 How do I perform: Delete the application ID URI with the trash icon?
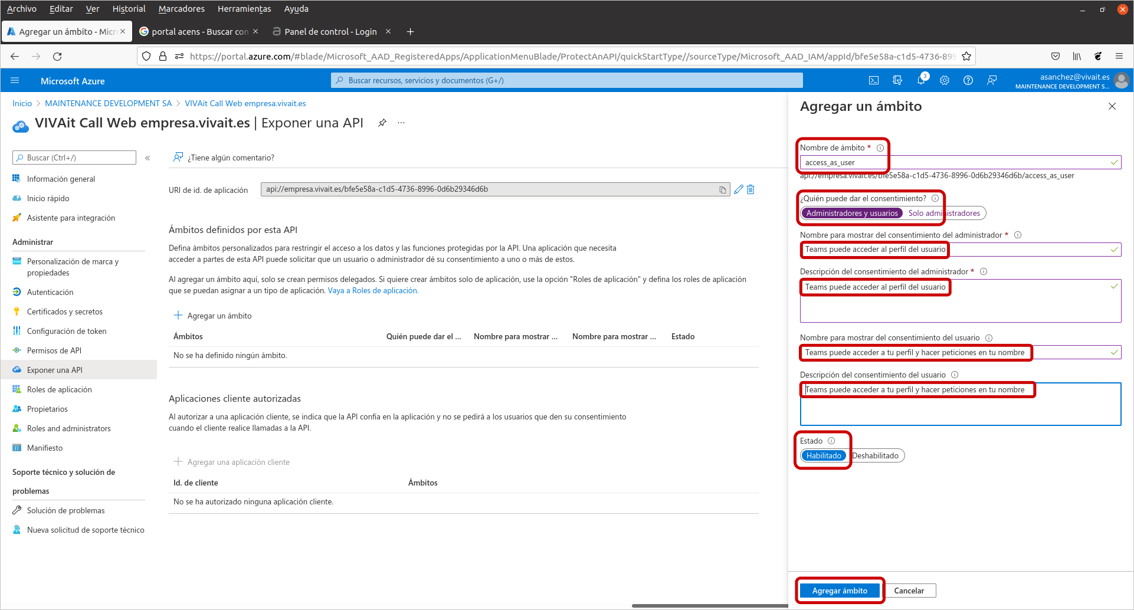(x=750, y=189)
